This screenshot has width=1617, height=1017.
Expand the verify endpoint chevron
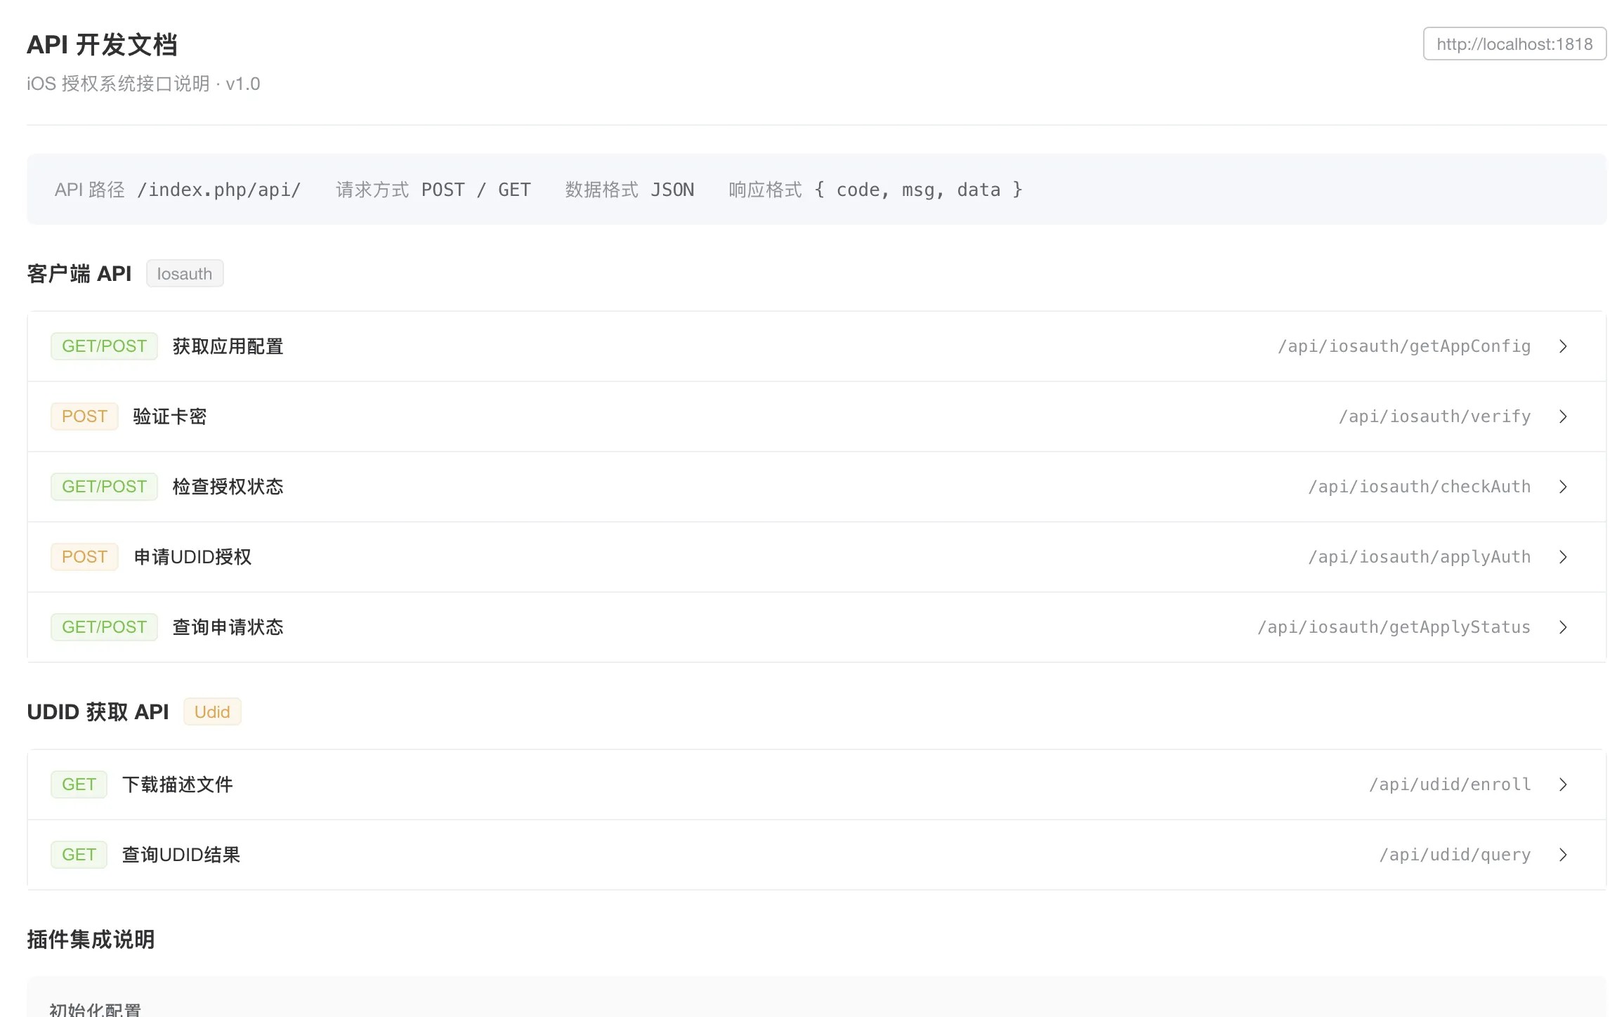click(x=1563, y=416)
